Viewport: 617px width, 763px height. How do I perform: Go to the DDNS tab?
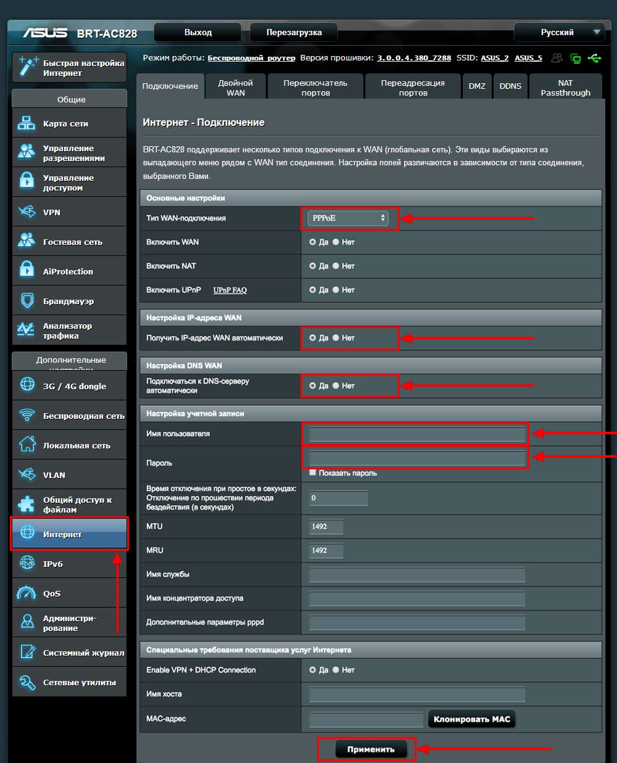pos(510,86)
